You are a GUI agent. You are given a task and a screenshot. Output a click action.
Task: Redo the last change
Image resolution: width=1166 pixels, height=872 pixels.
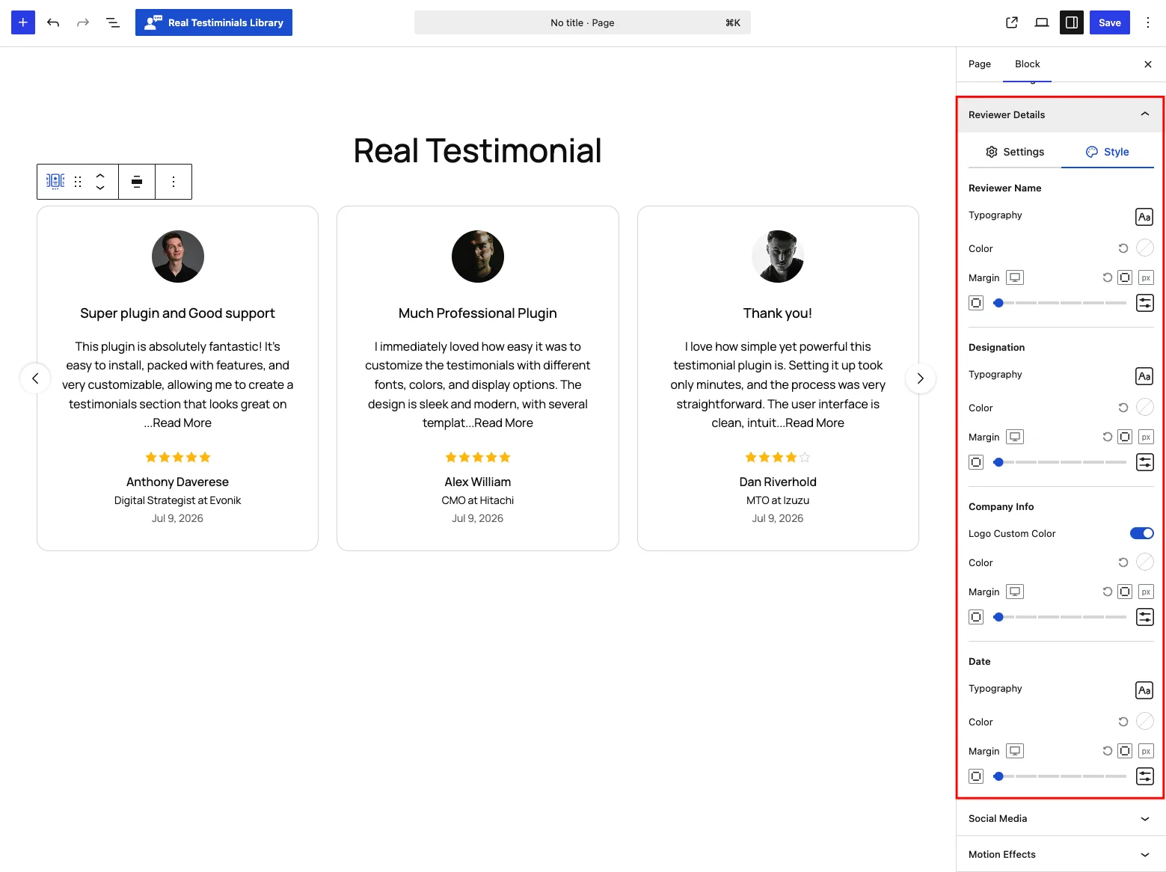pyautogui.click(x=83, y=22)
